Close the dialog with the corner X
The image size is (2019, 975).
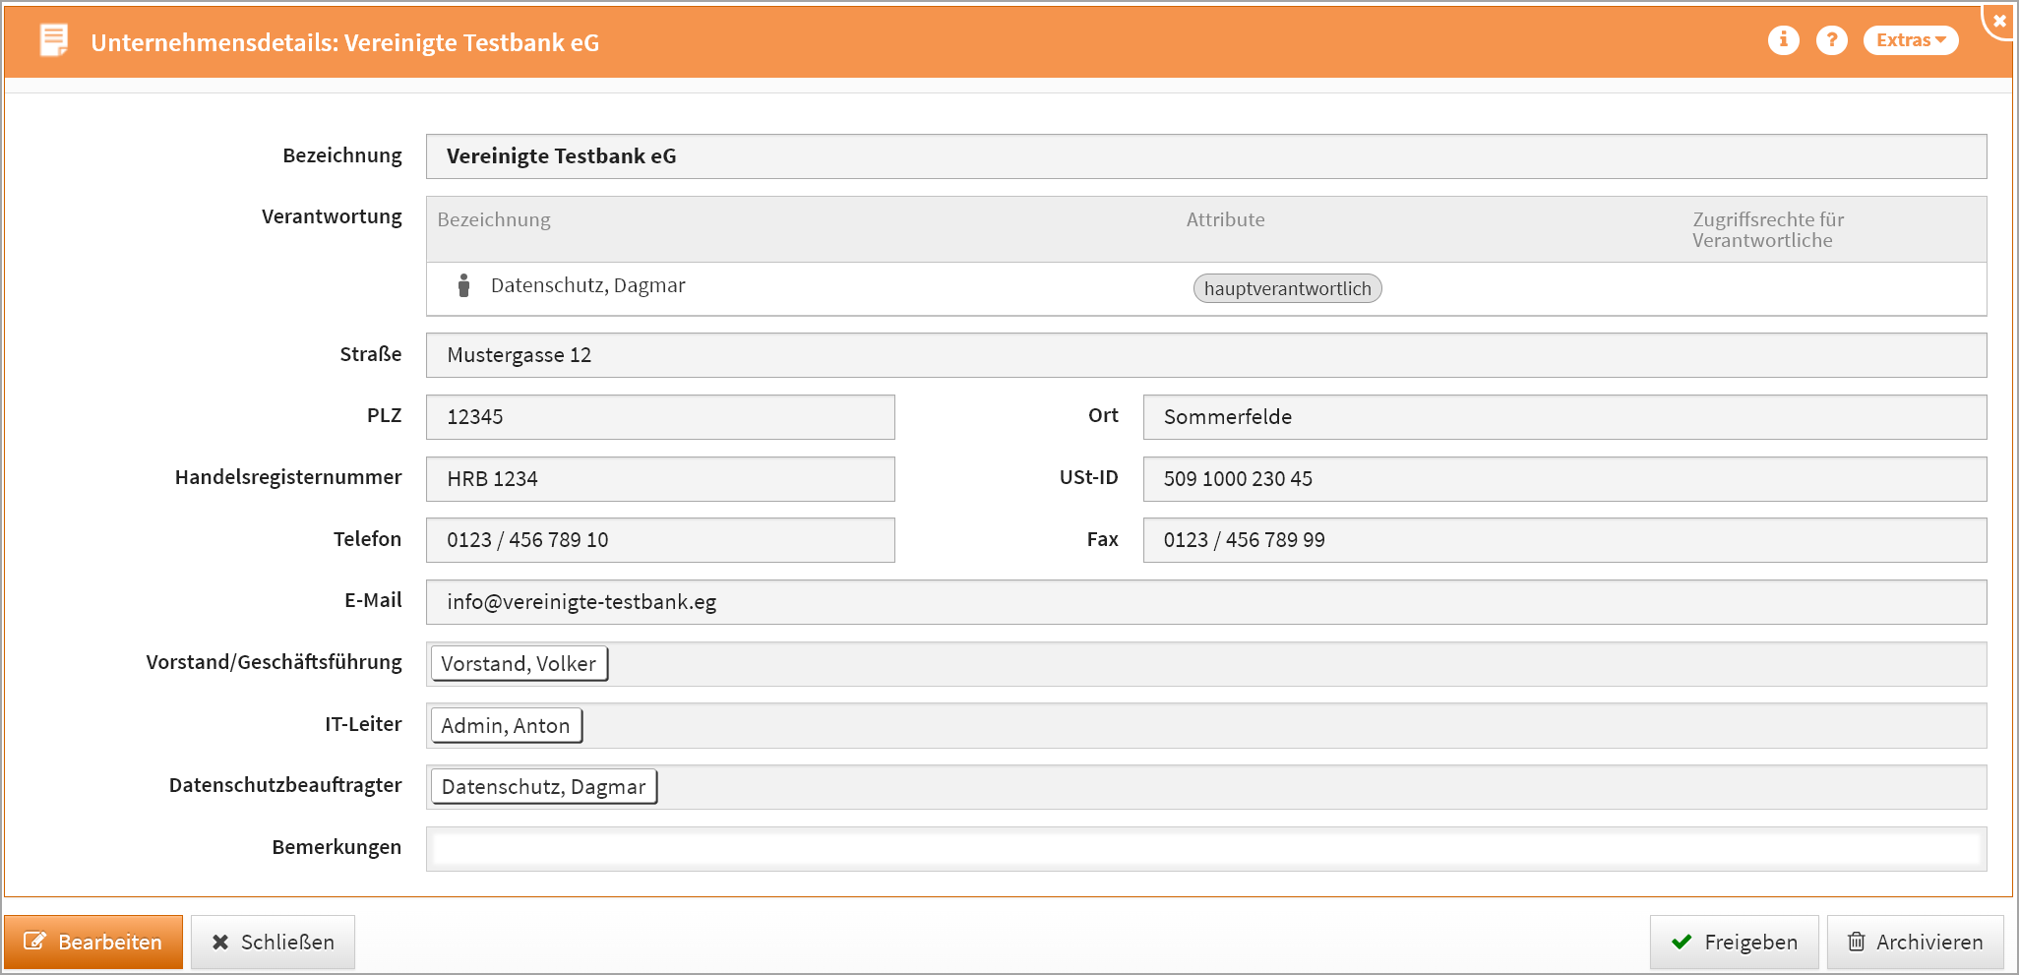pyautogui.click(x=1999, y=21)
